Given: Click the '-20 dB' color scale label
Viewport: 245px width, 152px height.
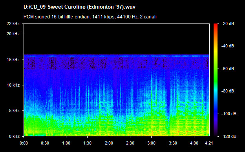Looking at the screenshot, I should coord(228,24).
